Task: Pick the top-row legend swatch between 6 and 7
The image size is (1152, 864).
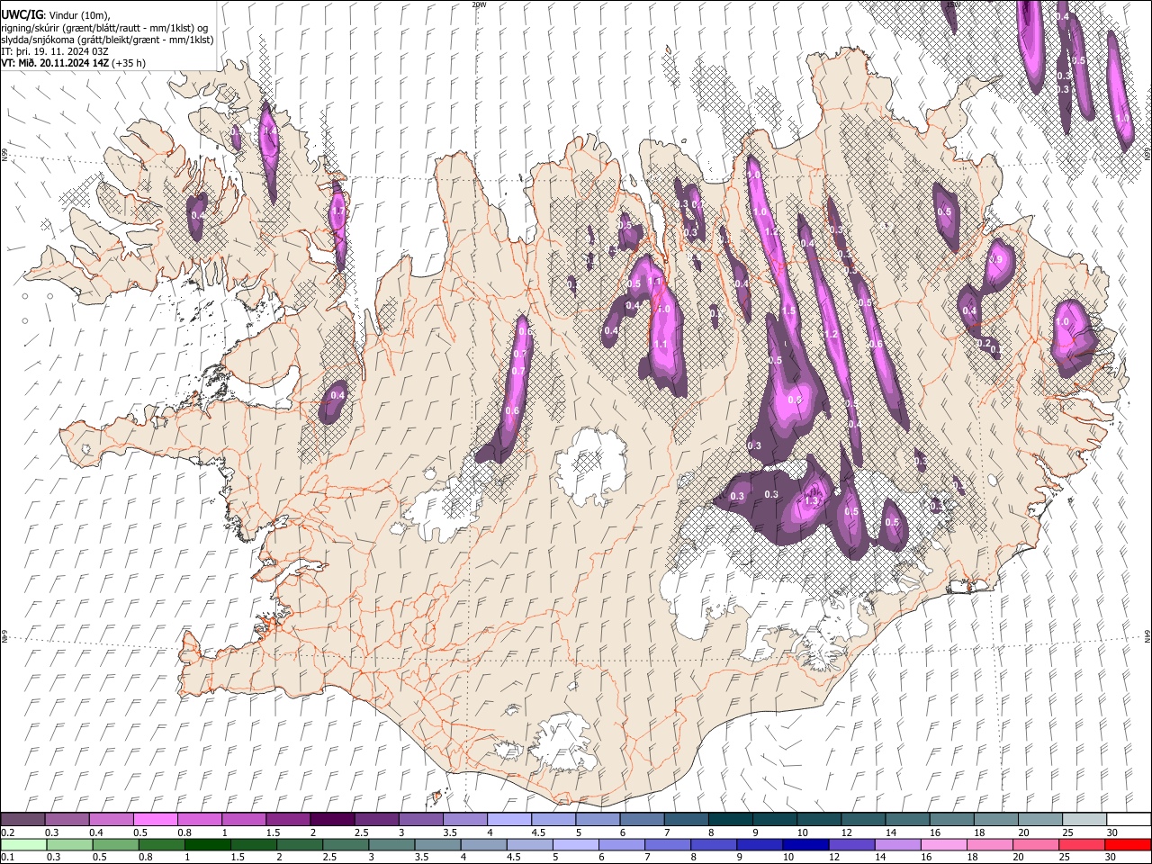Action: (x=641, y=819)
